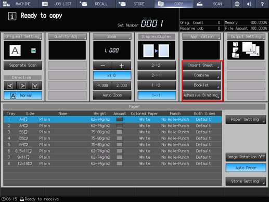Toggle Auto Paper
This screenshot has height=202, width=269.
coord(246,168)
